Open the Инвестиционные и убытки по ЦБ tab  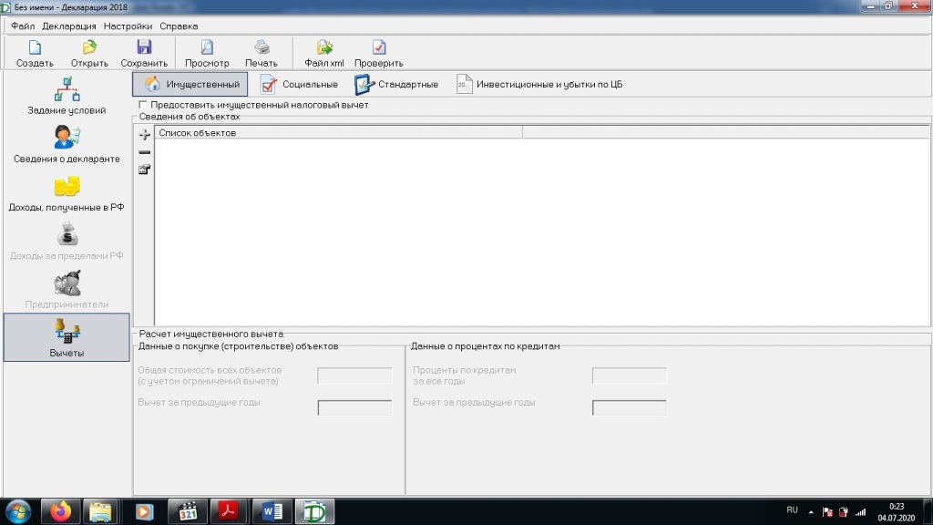[539, 85]
